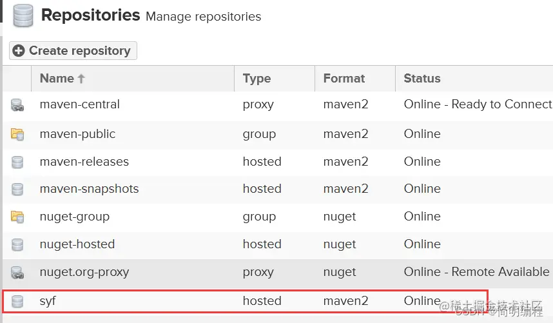553x323 pixels.
Task: Click the plus icon in Create repository
Action: (19, 51)
